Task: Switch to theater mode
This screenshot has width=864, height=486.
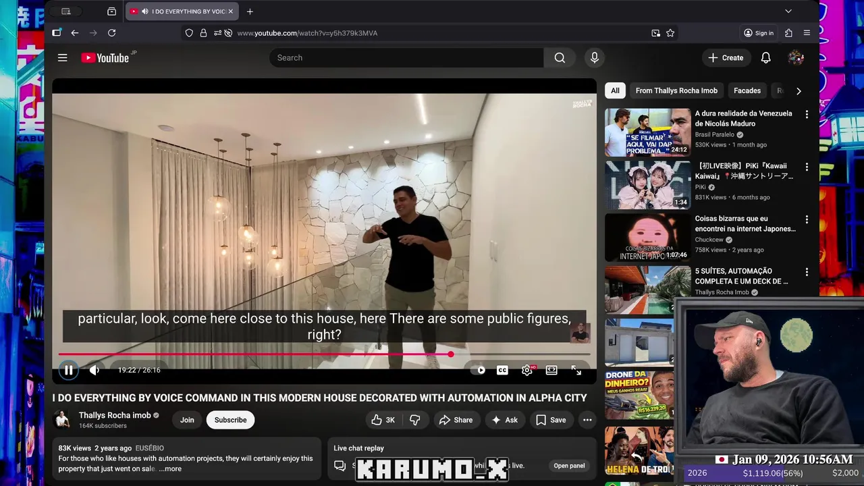Action: (x=551, y=370)
